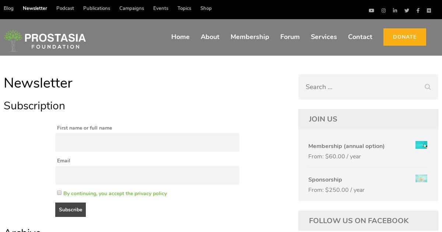This screenshot has width=442, height=232.
Task: Click the Sponsorship product thumbnail
Action: tap(421, 178)
